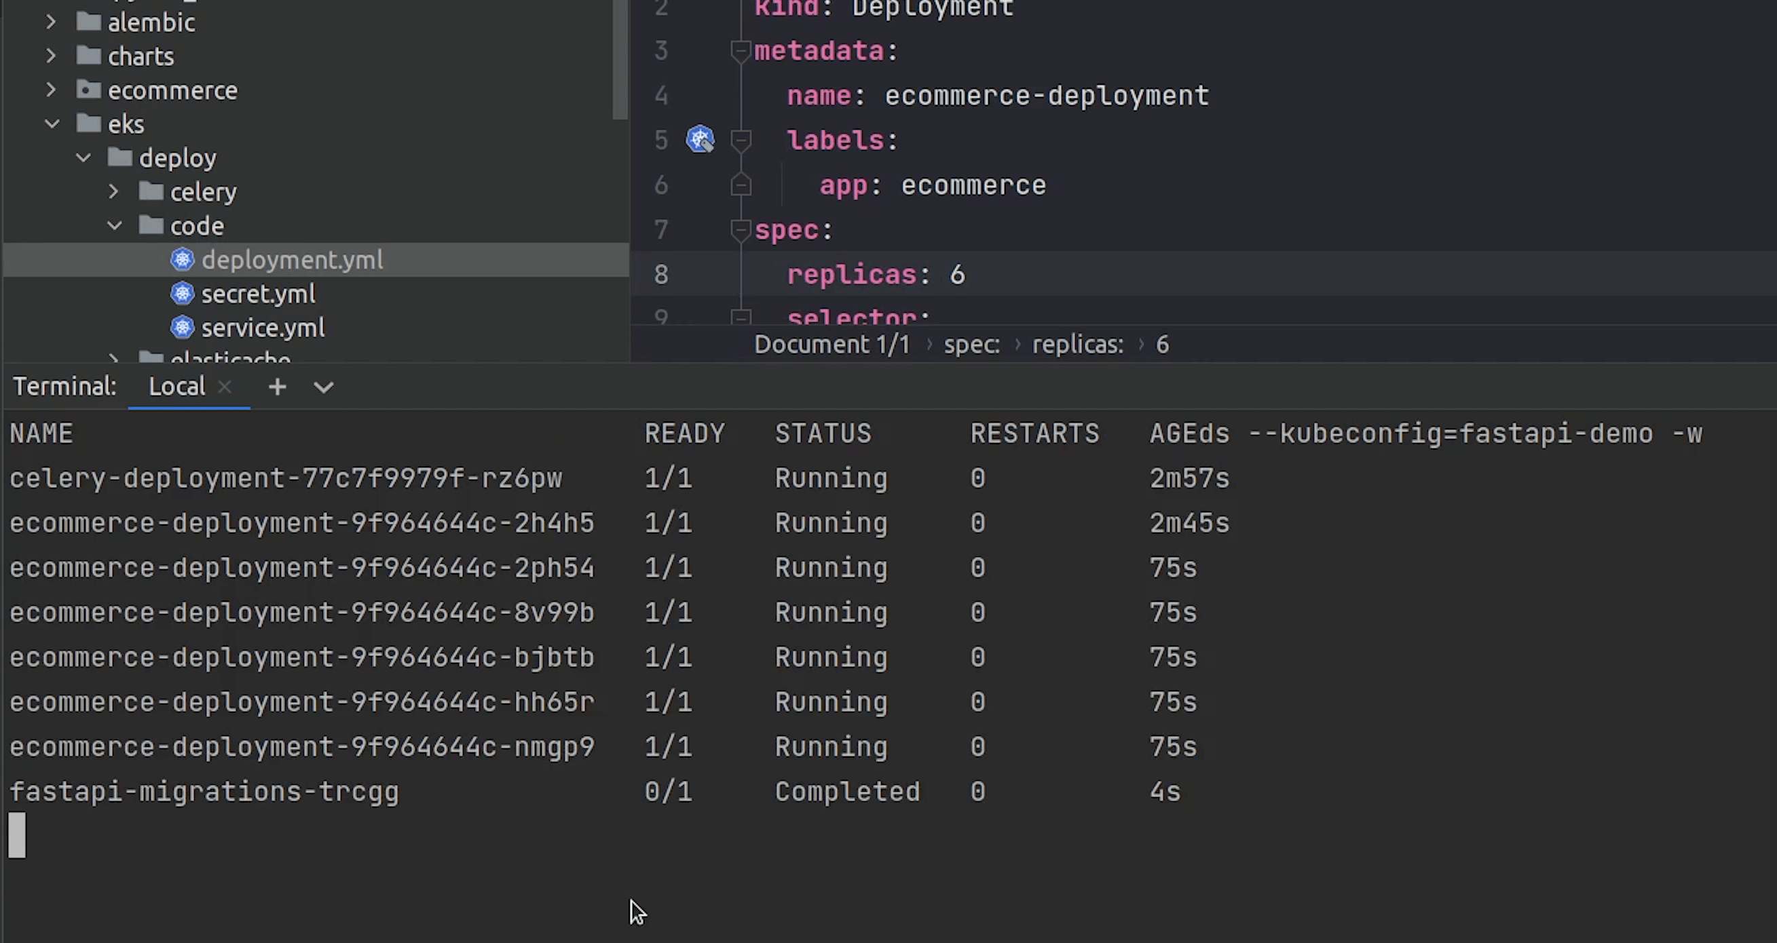Click replicas breadcrumb in editor footer
1777x943 pixels.
pos(1077,345)
